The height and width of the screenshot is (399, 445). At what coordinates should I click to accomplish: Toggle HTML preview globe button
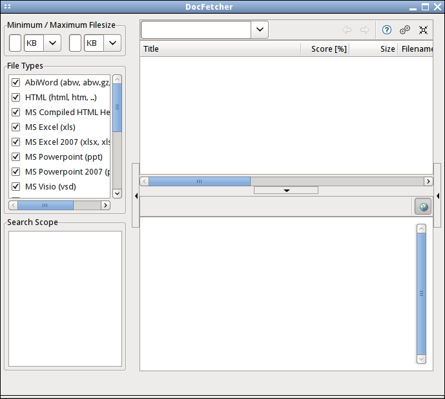pos(423,206)
